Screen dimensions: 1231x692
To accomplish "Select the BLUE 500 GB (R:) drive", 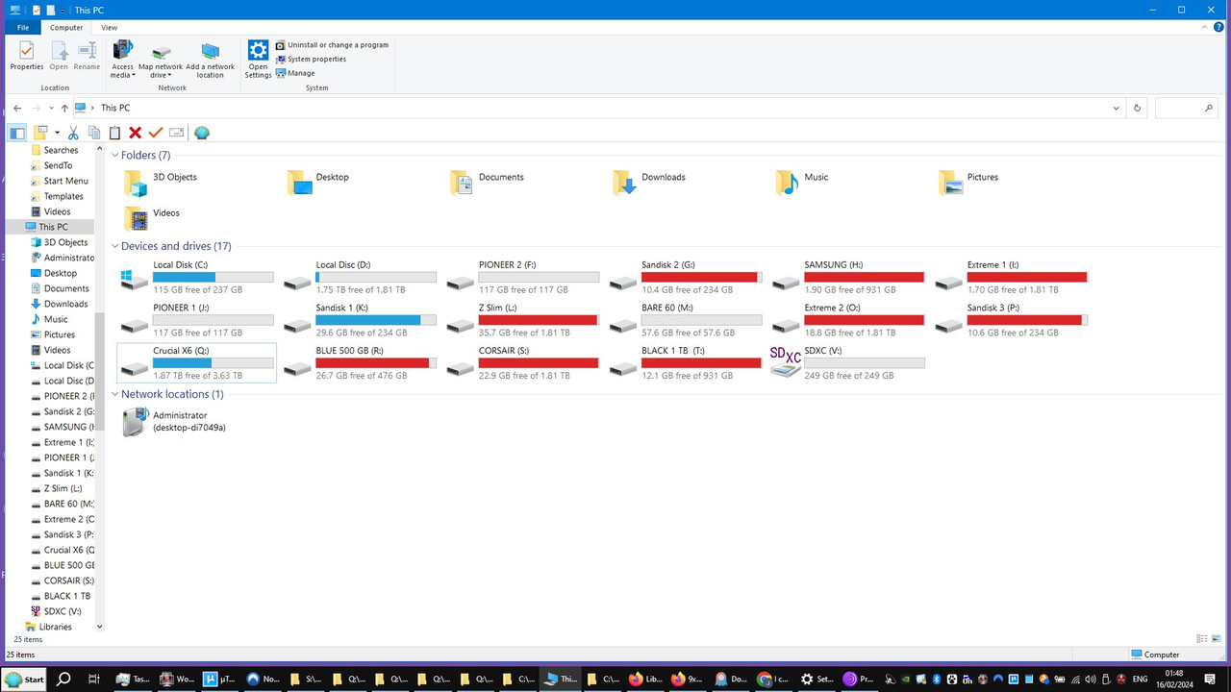I will pyautogui.click(x=360, y=362).
